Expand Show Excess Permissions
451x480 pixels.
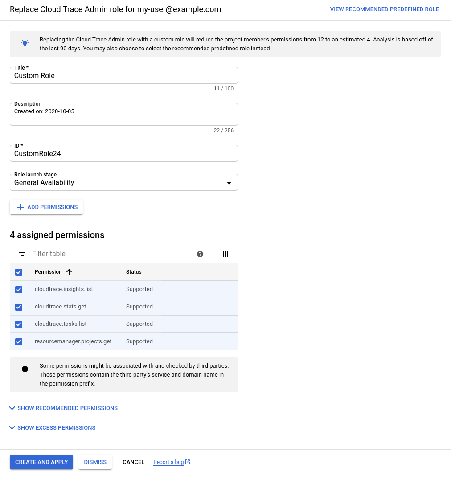click(52, 428)
